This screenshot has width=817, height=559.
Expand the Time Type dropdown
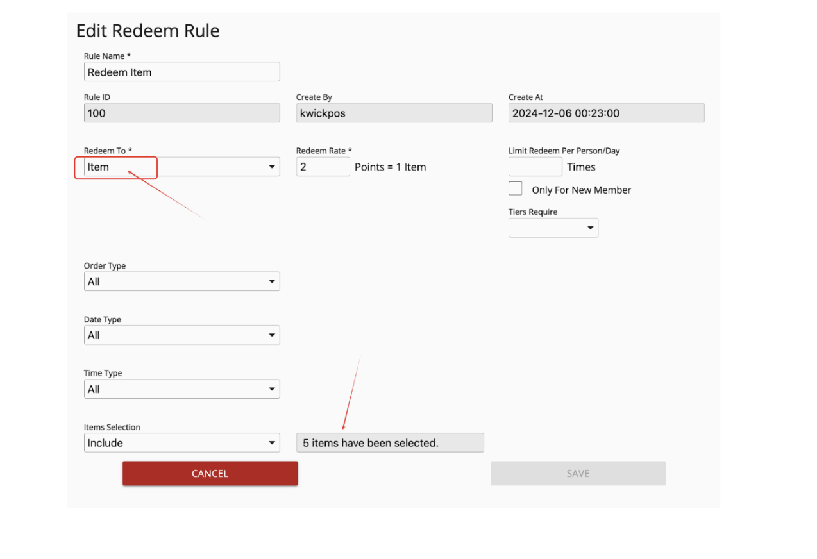[x=181, y=389]
